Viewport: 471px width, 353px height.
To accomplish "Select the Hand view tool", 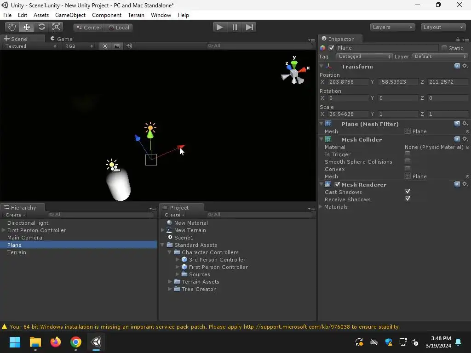I will tap(12, 27).
